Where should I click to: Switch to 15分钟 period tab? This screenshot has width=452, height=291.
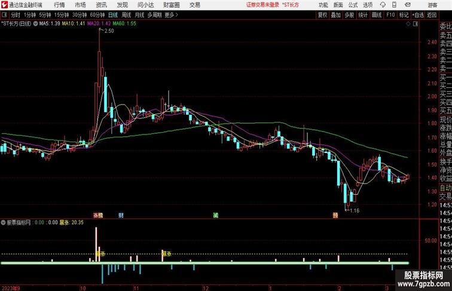pos(62,15)
